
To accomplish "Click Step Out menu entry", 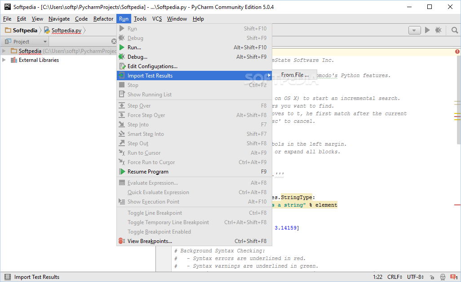I will 194,143.
